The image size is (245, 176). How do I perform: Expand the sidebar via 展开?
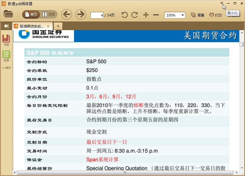[6, 68]
